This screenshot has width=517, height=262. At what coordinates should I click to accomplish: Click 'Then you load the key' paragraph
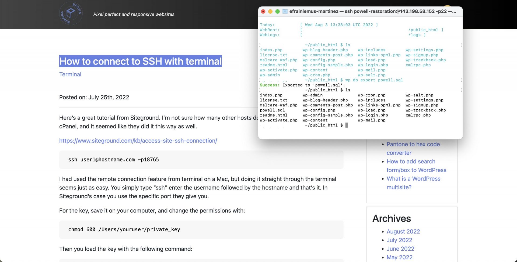tap(126, 249)
